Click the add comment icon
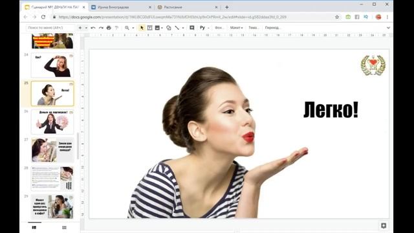 [x=192, y=28]
